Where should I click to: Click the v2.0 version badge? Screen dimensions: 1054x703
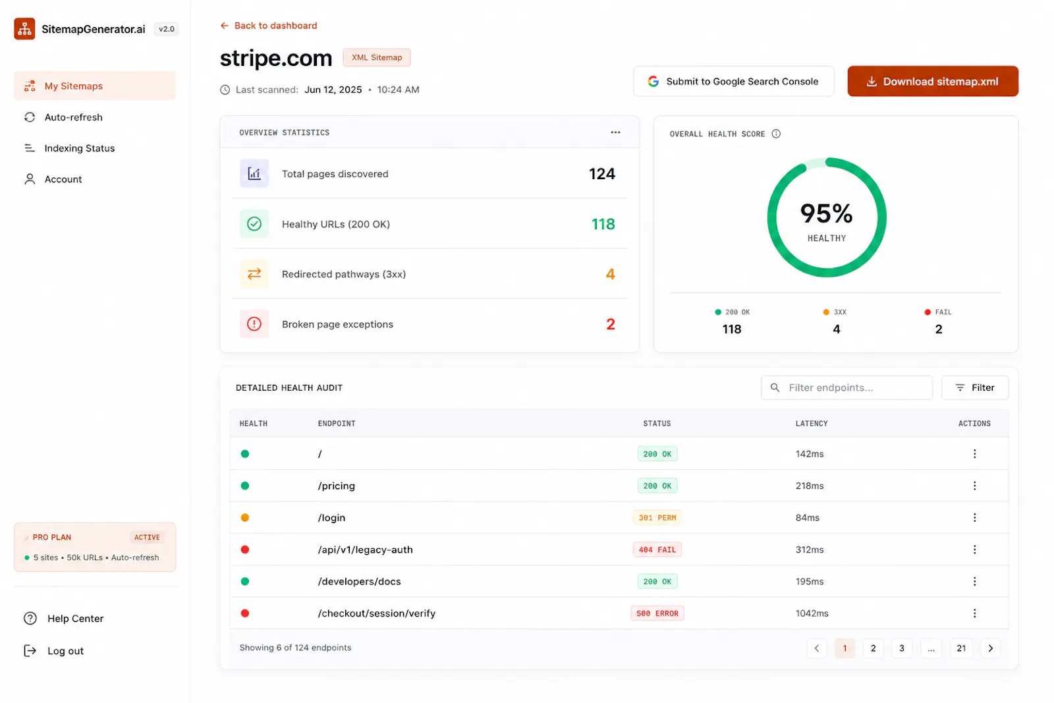167,29
